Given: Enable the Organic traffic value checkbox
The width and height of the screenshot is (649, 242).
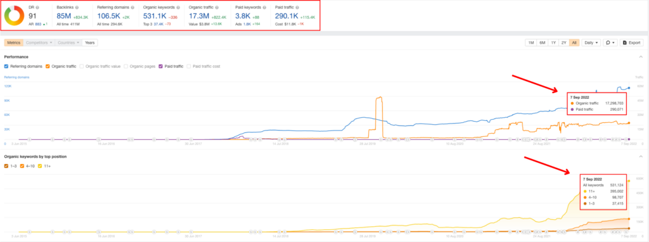Looking at the screenshot, I should (x=82, y=66).
